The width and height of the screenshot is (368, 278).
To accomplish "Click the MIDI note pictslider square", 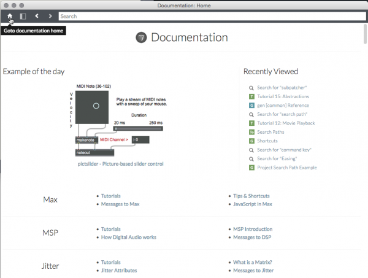I will point(92,107).
